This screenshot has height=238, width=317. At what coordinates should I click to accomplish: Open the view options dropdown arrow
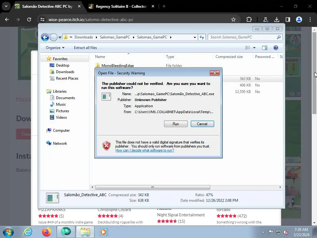(x=254, y=48)
